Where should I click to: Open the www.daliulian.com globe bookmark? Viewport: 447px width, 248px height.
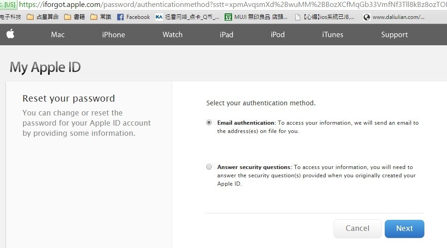tap(393, 17)
